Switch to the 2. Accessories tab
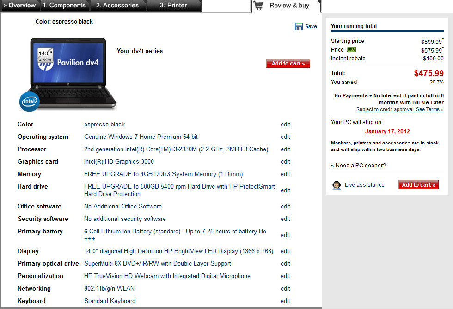The height and width of the screenshot is (309, 453). pos(117,6)
